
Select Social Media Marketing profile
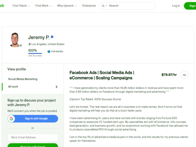tap(23, 79)
